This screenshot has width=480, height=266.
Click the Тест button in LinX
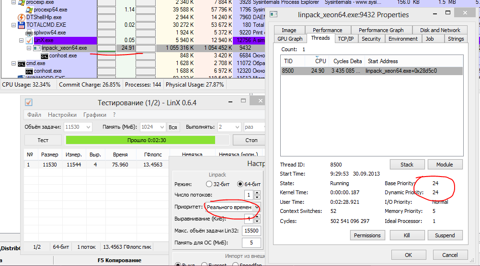tap(43, 140)
